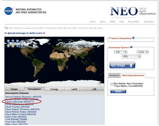Click the zoom out (minus) map button

[x=13, y=41]
